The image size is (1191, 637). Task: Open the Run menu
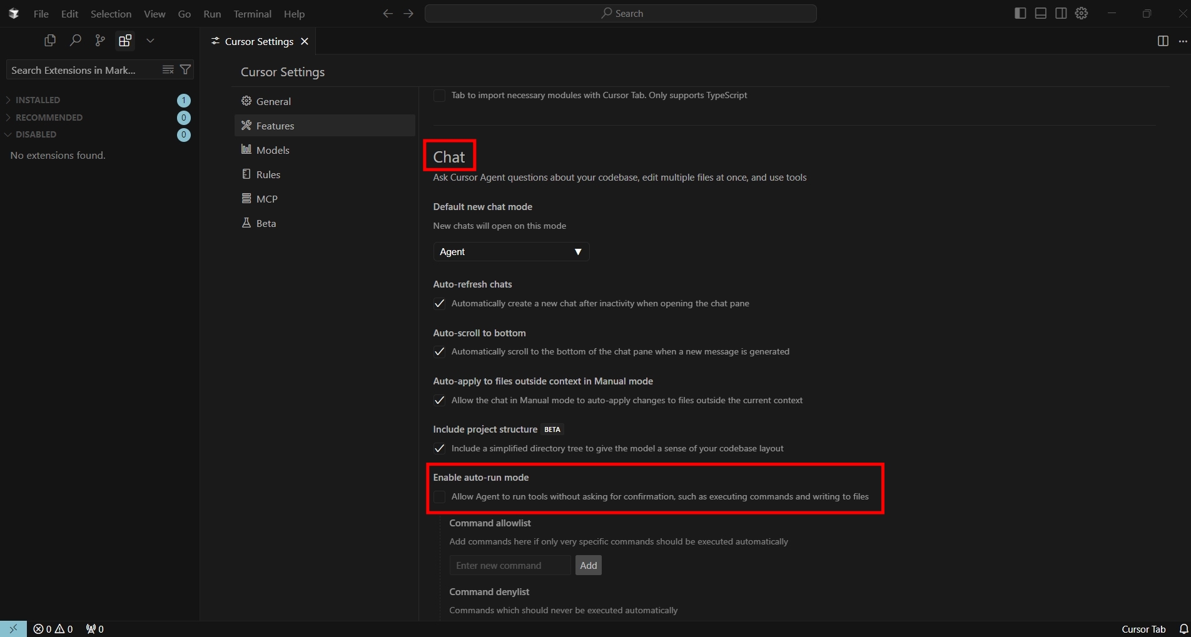[x=212, y=14]
